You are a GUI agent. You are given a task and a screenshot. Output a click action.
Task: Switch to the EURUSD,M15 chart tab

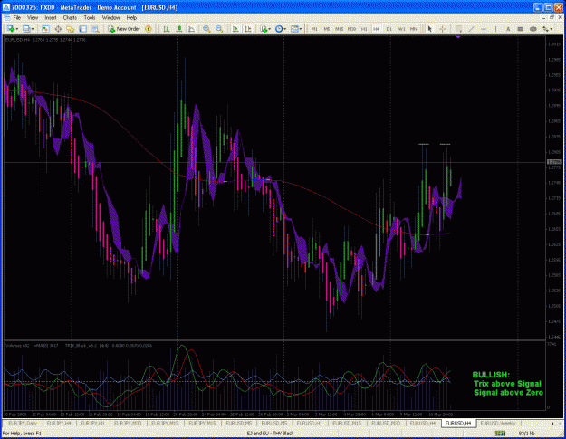tap(347, 423)
